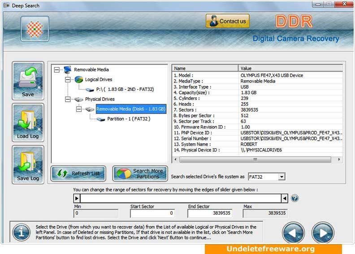This screenshot has height=254, width=355.
Task: Select the '4. Capacity(size) :' row
Action: tap(257, 93)
